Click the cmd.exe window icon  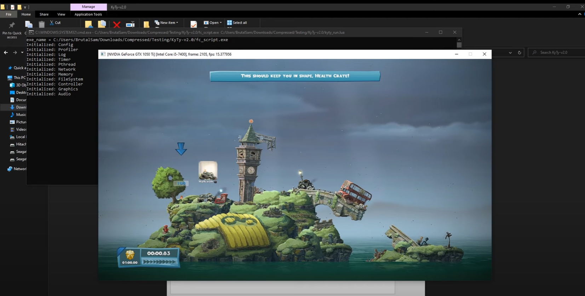coord(31,32)
